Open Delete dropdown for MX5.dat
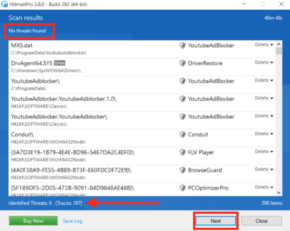This screenshot has width=290, height=231. [264, 45]
